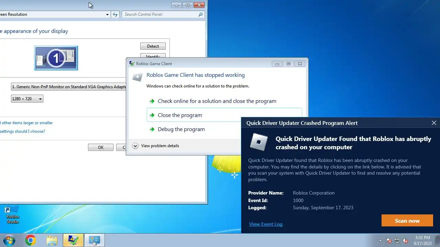Click OK in the Screen Resolution window
The height and width of the screenshot is (247, 440).
click(101, 147)
